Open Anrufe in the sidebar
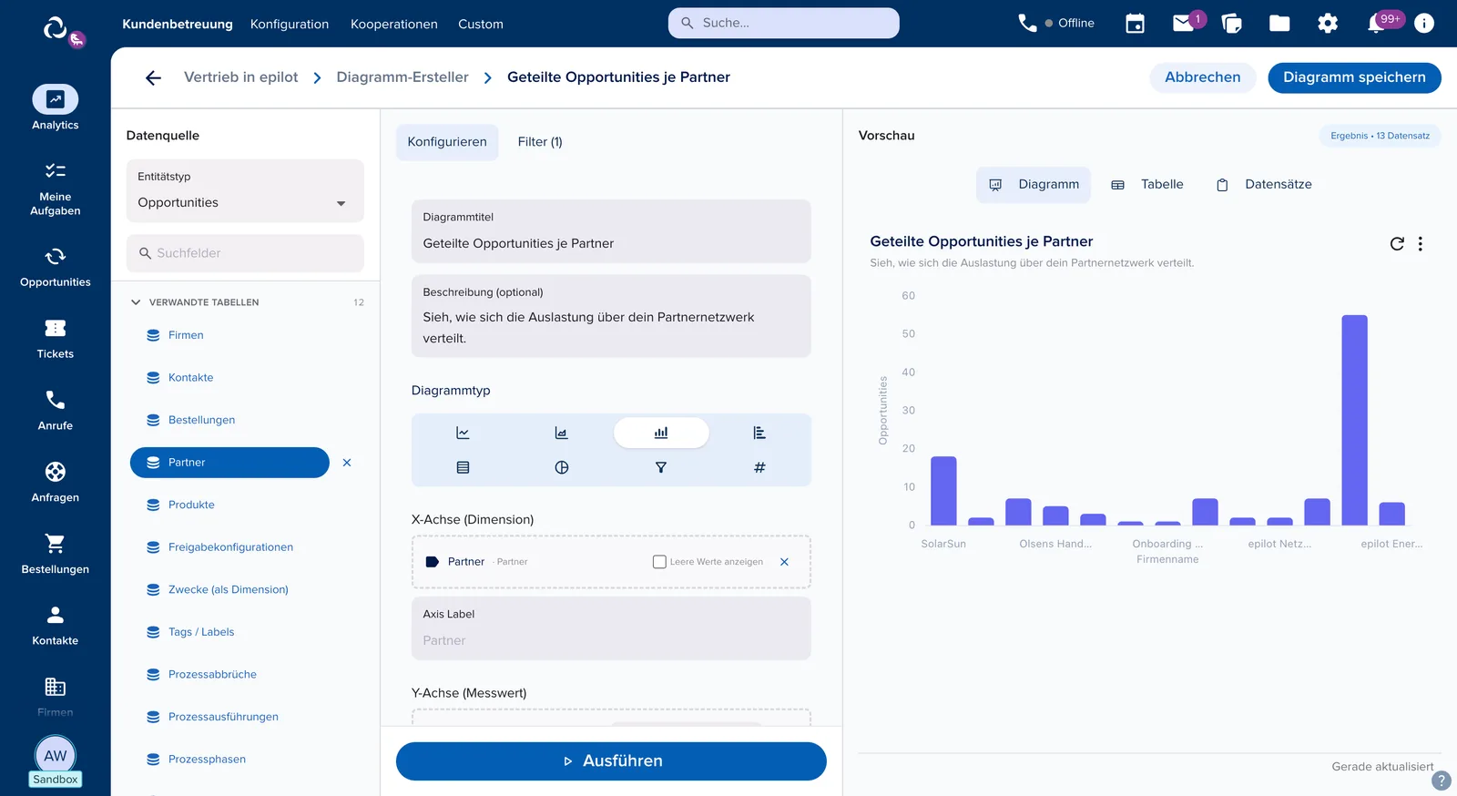Image resolution: width=1457 pixels, height=796 pixels. pyautogui.click(x=56, y=411)
